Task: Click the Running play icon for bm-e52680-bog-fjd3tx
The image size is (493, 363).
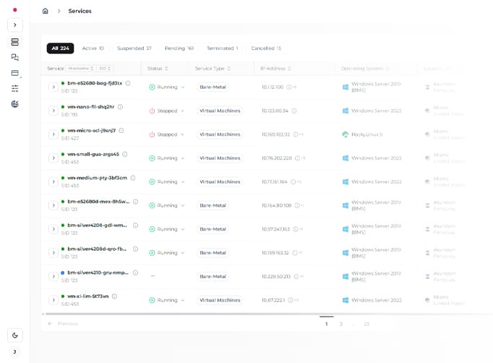Action: click(152, 87)
